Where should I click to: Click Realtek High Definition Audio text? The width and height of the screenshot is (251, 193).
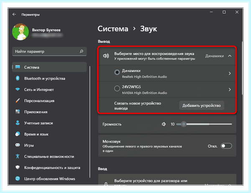pyautogui.click(x=144, y=77)
